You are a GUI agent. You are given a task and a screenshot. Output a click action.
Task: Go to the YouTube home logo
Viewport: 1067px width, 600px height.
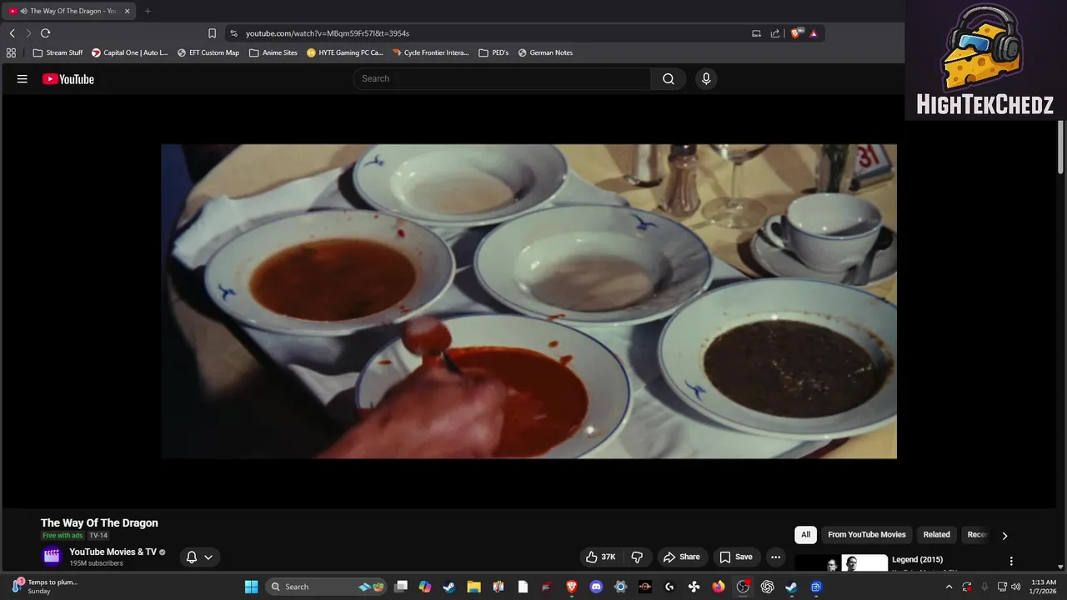pos(68,79)
